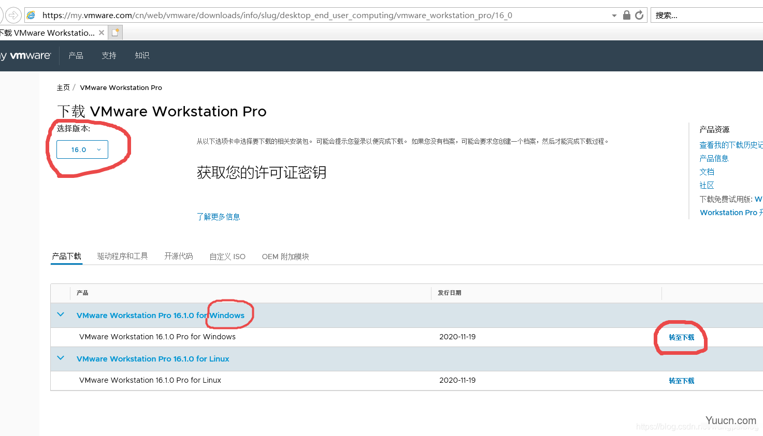Click 转至下载 for the Windows version
Screen dimensions: 763x436
click(x=681, y=337)
